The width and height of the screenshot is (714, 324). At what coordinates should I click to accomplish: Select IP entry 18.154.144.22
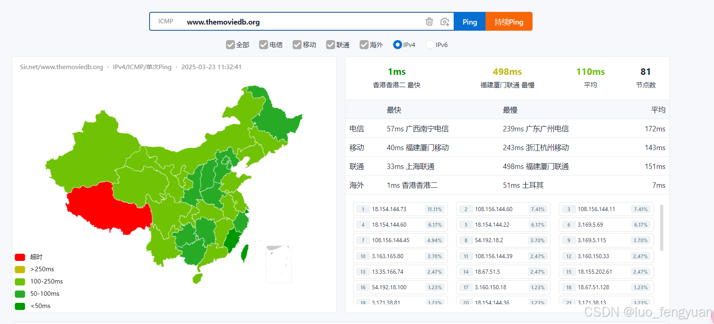pyautogui.click(x=504, y=225)
